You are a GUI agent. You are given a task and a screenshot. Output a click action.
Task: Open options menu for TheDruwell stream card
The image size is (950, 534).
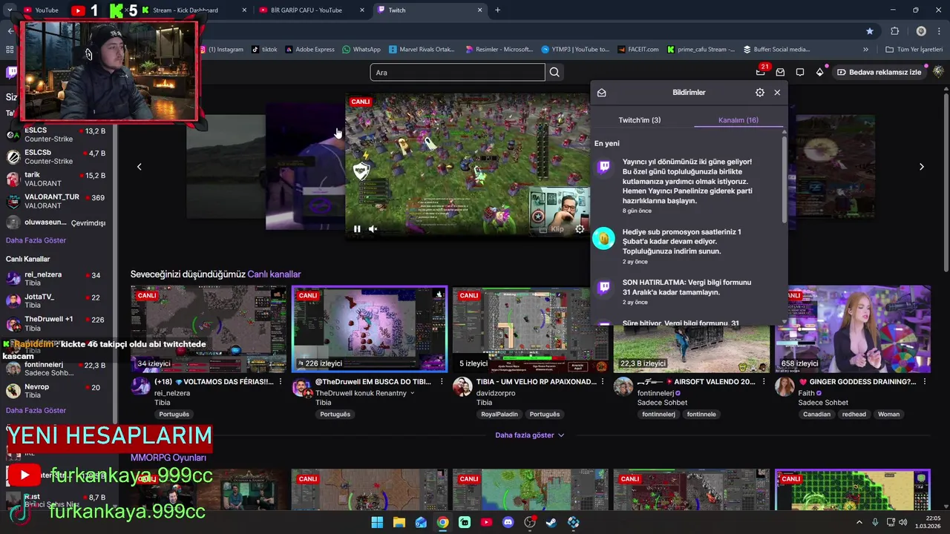[x=442, y=382]
